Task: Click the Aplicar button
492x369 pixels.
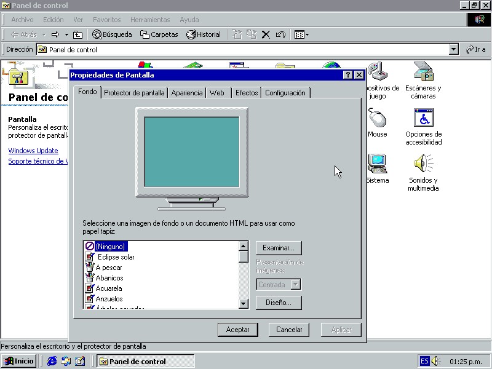Action: coord(341,330)
